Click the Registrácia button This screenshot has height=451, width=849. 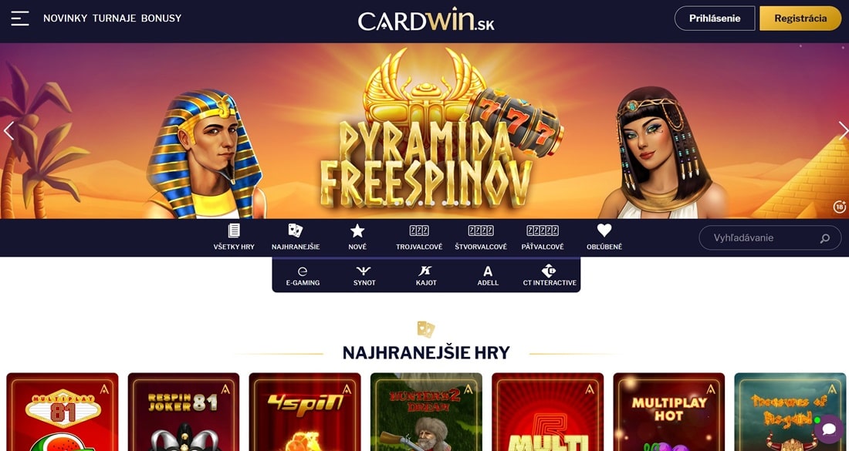point(801,19)
